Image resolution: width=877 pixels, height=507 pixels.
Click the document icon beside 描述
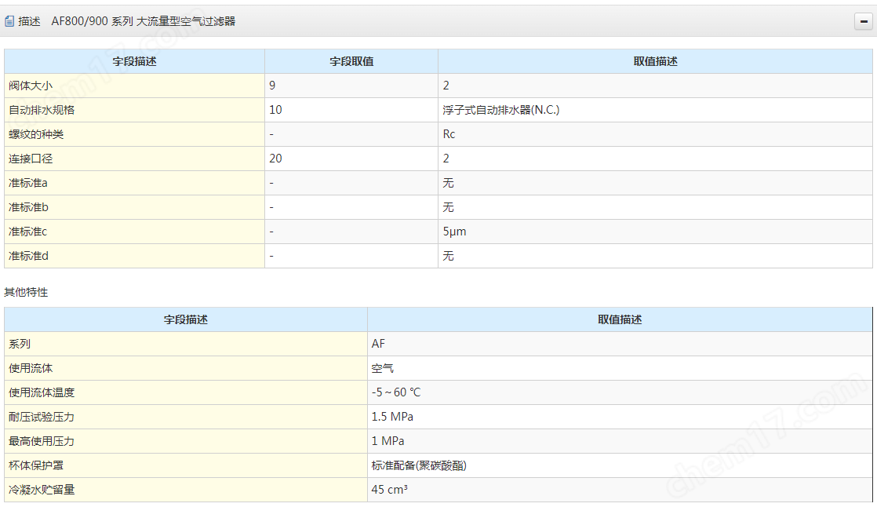9,21
